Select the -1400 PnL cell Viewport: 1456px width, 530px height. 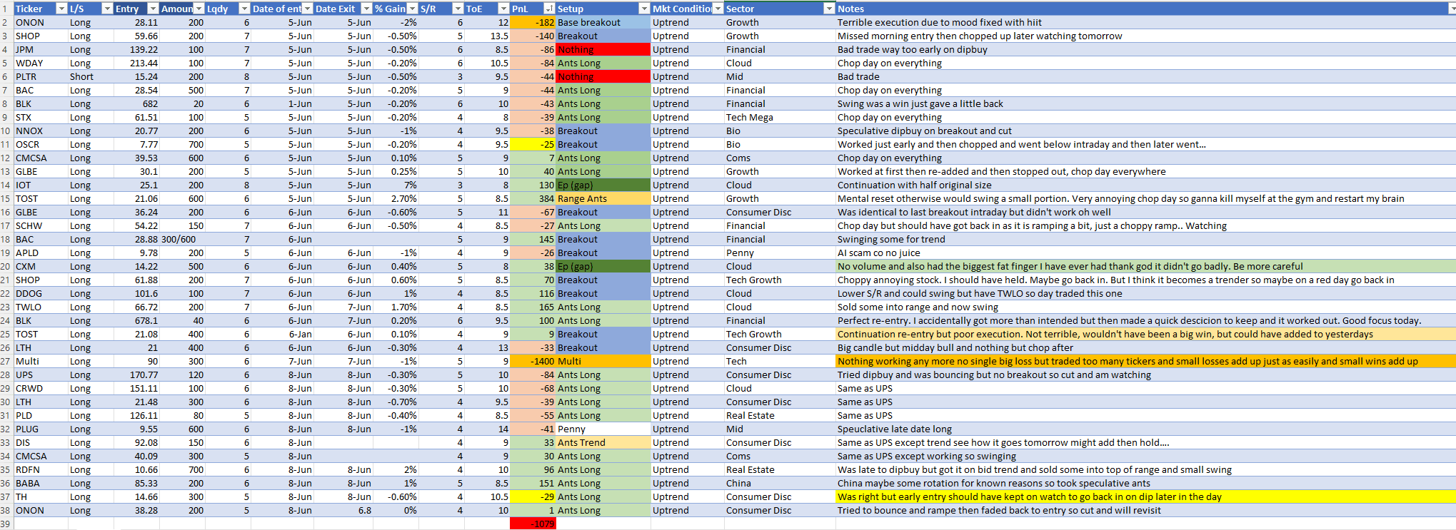pos(533,361)
